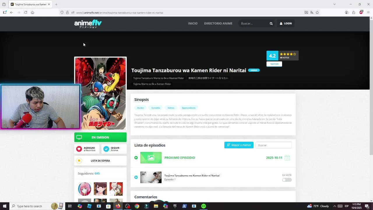
Task: Add to LISTA DE ESPERA bookmark icon
Action: (x=79, y=161)
